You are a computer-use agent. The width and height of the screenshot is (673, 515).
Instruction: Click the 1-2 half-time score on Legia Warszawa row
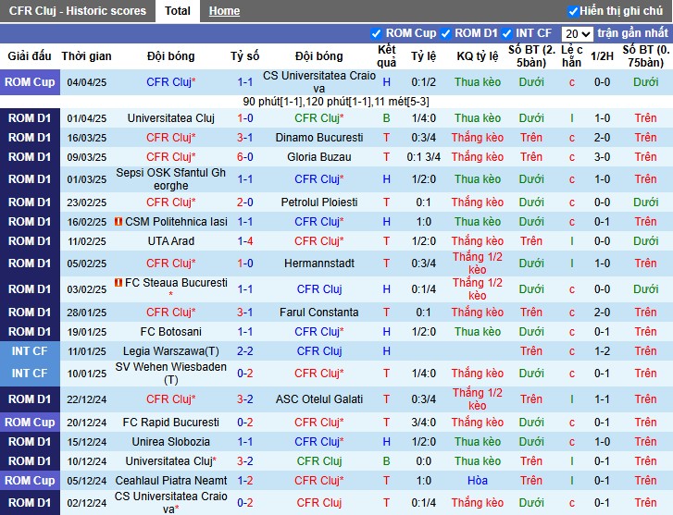pyautogui.click(x=602, y=350)
